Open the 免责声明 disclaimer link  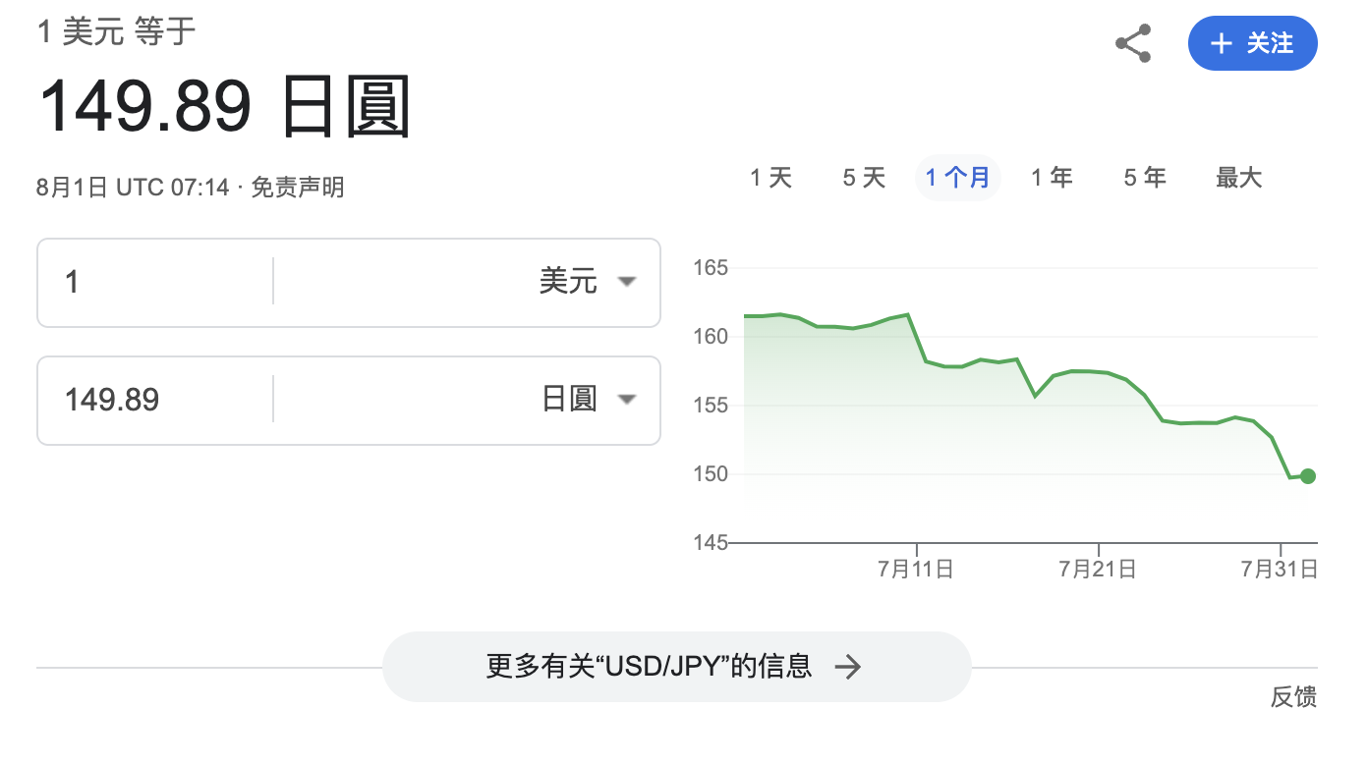click(x=298, y=187)
